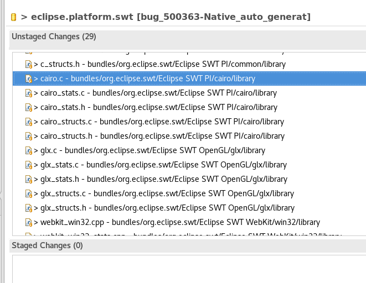Click the file icon for cairo_structs.c
This screenshot has width=366, height=283.
click(29, 122)
